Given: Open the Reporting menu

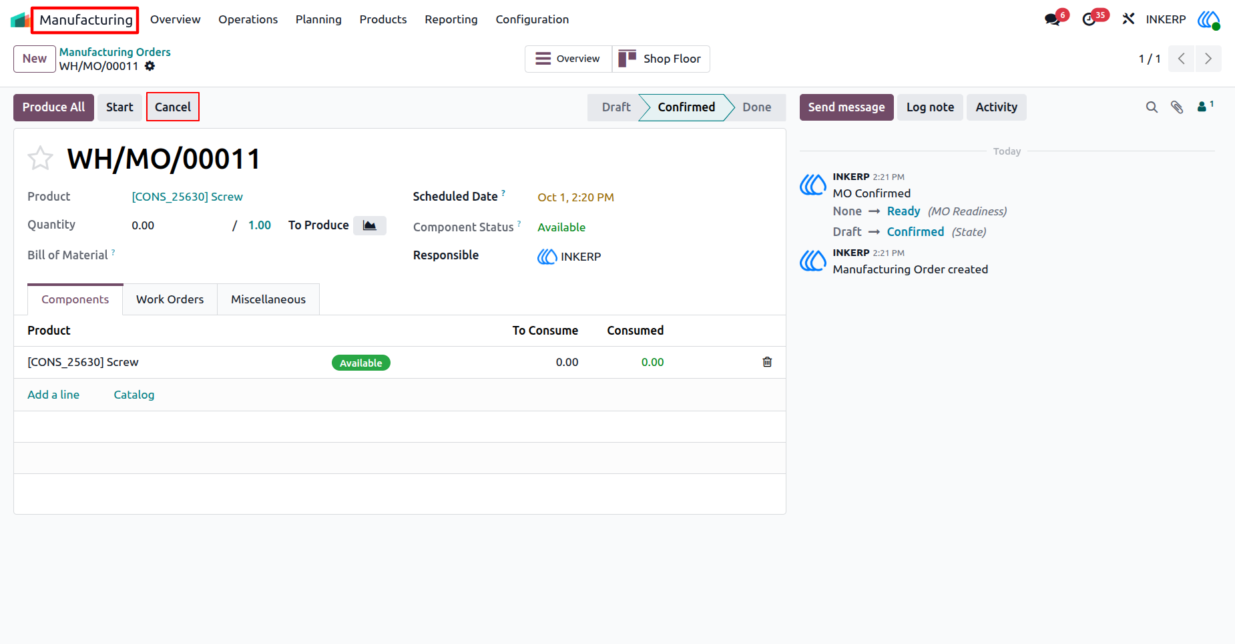Looking at the screenshot, I should coord(451,19).
